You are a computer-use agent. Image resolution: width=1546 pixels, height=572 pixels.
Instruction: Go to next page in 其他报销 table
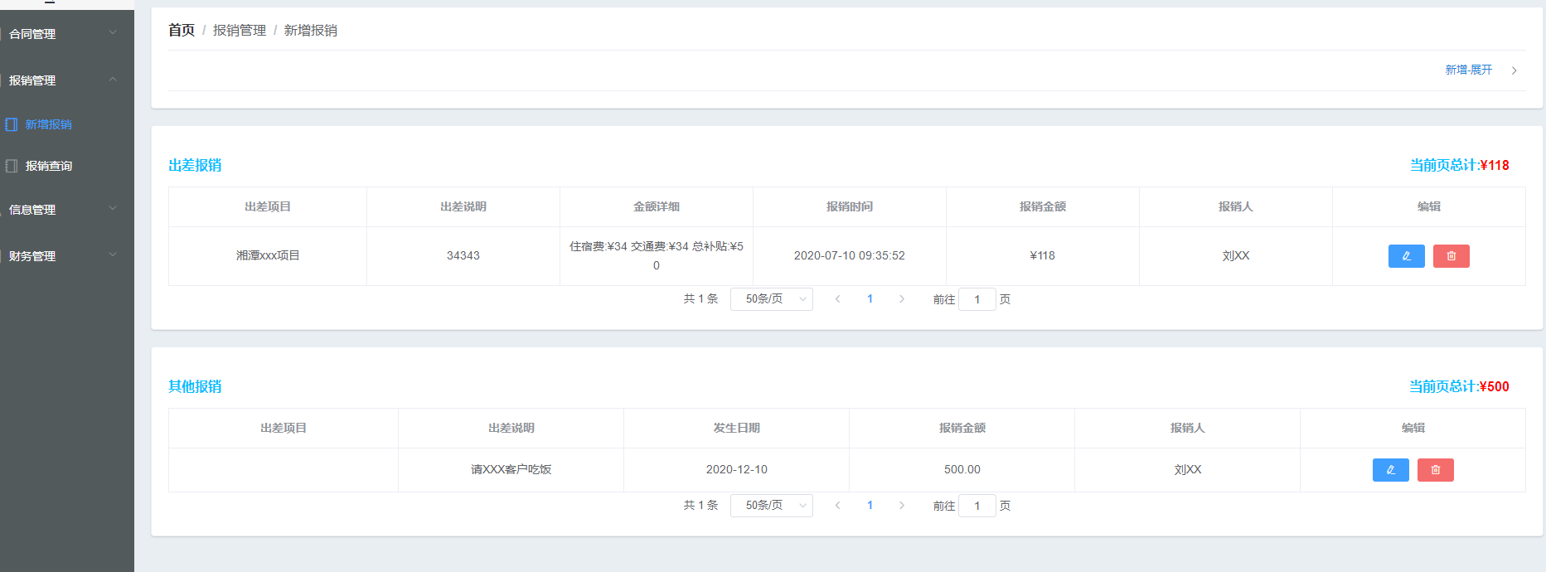[902, 506]
